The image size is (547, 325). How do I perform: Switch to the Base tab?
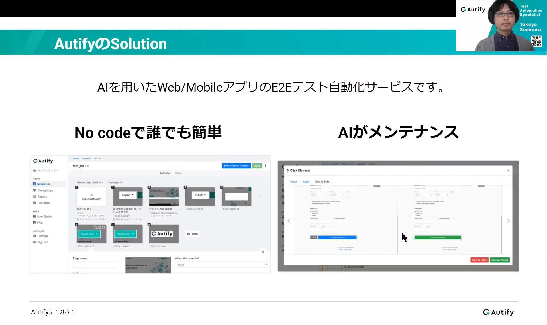coord(306,182)
